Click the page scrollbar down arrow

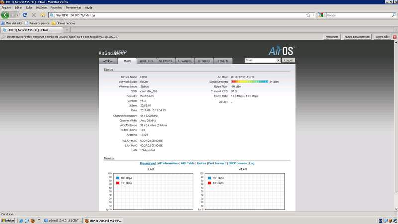click(x=396, y=209)
